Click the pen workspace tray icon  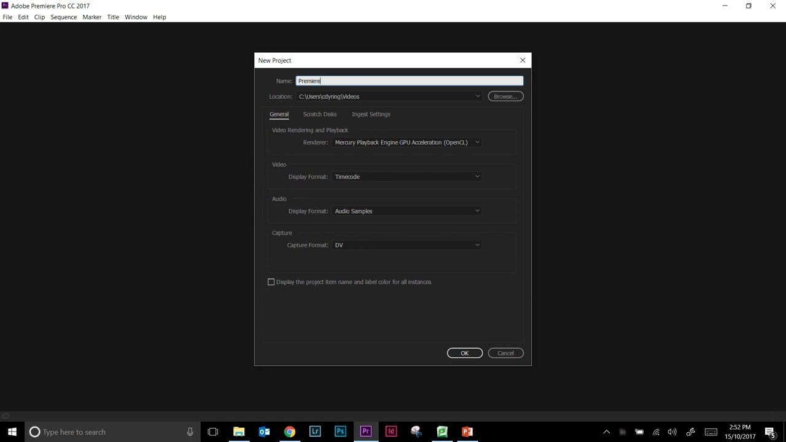pos(691,432)
